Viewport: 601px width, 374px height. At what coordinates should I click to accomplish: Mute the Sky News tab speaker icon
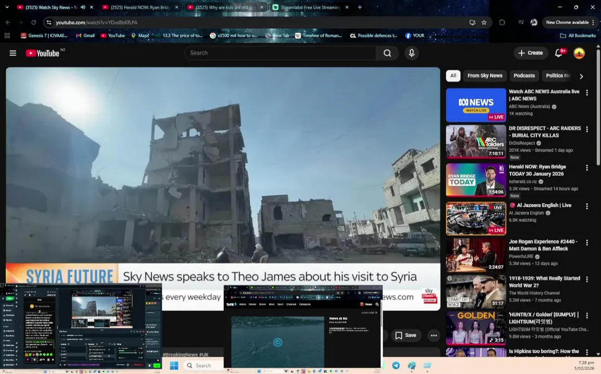click(83, 7)
